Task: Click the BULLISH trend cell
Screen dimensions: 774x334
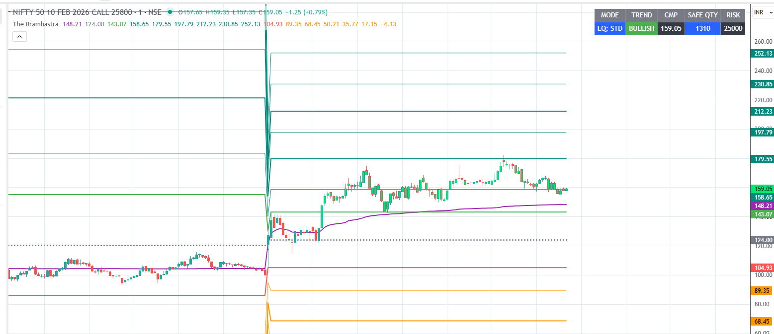Action: (x=641, y=29)
